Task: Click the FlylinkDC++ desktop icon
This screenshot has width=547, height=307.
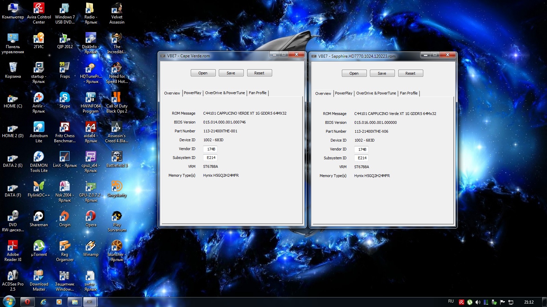Action: pyautogui.click(x=39, y=189)
